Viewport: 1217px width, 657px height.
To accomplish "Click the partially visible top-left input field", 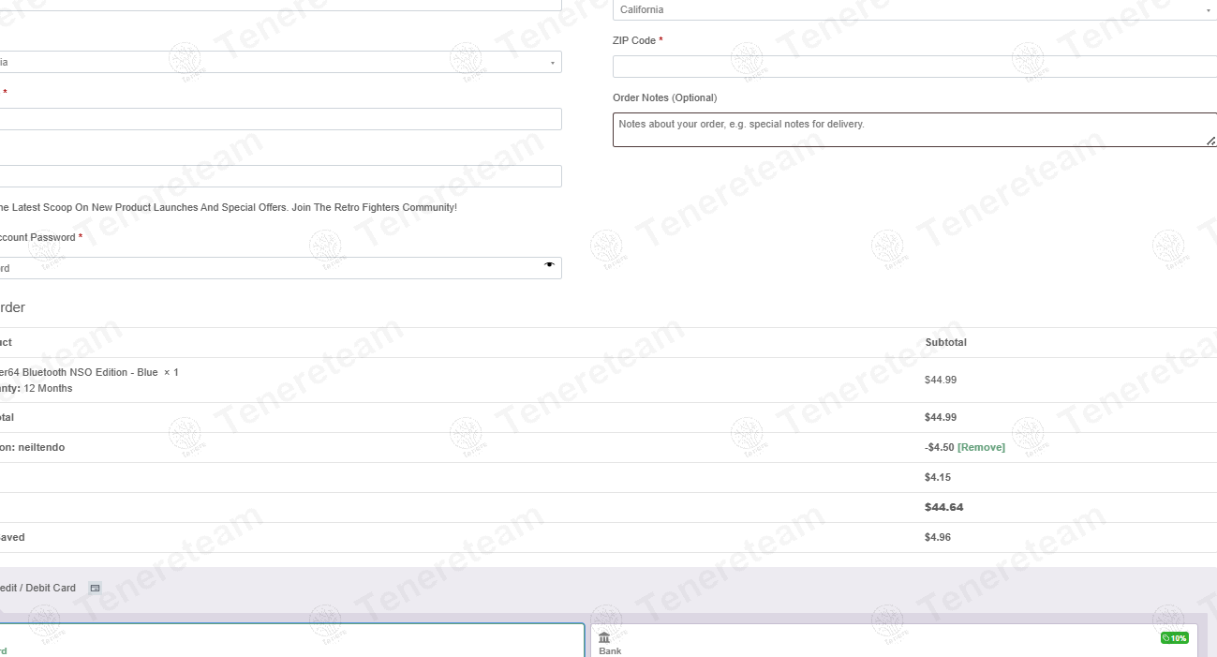I will point(281,4).
